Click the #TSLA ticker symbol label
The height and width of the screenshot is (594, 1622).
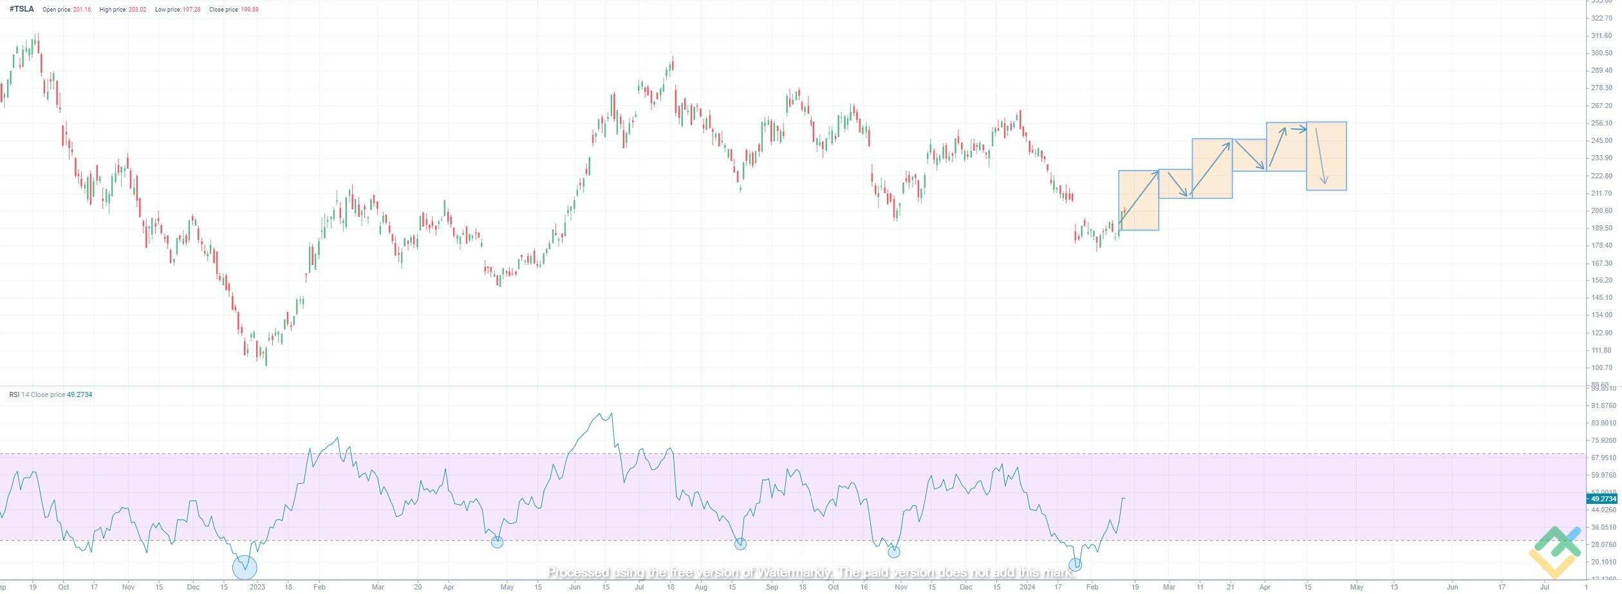22,10
